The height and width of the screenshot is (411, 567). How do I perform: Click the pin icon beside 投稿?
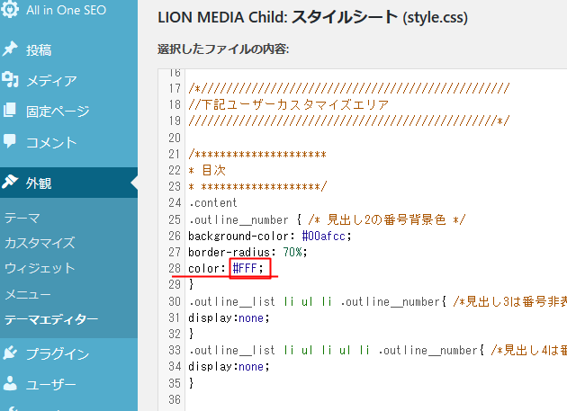tap(11, 49)
